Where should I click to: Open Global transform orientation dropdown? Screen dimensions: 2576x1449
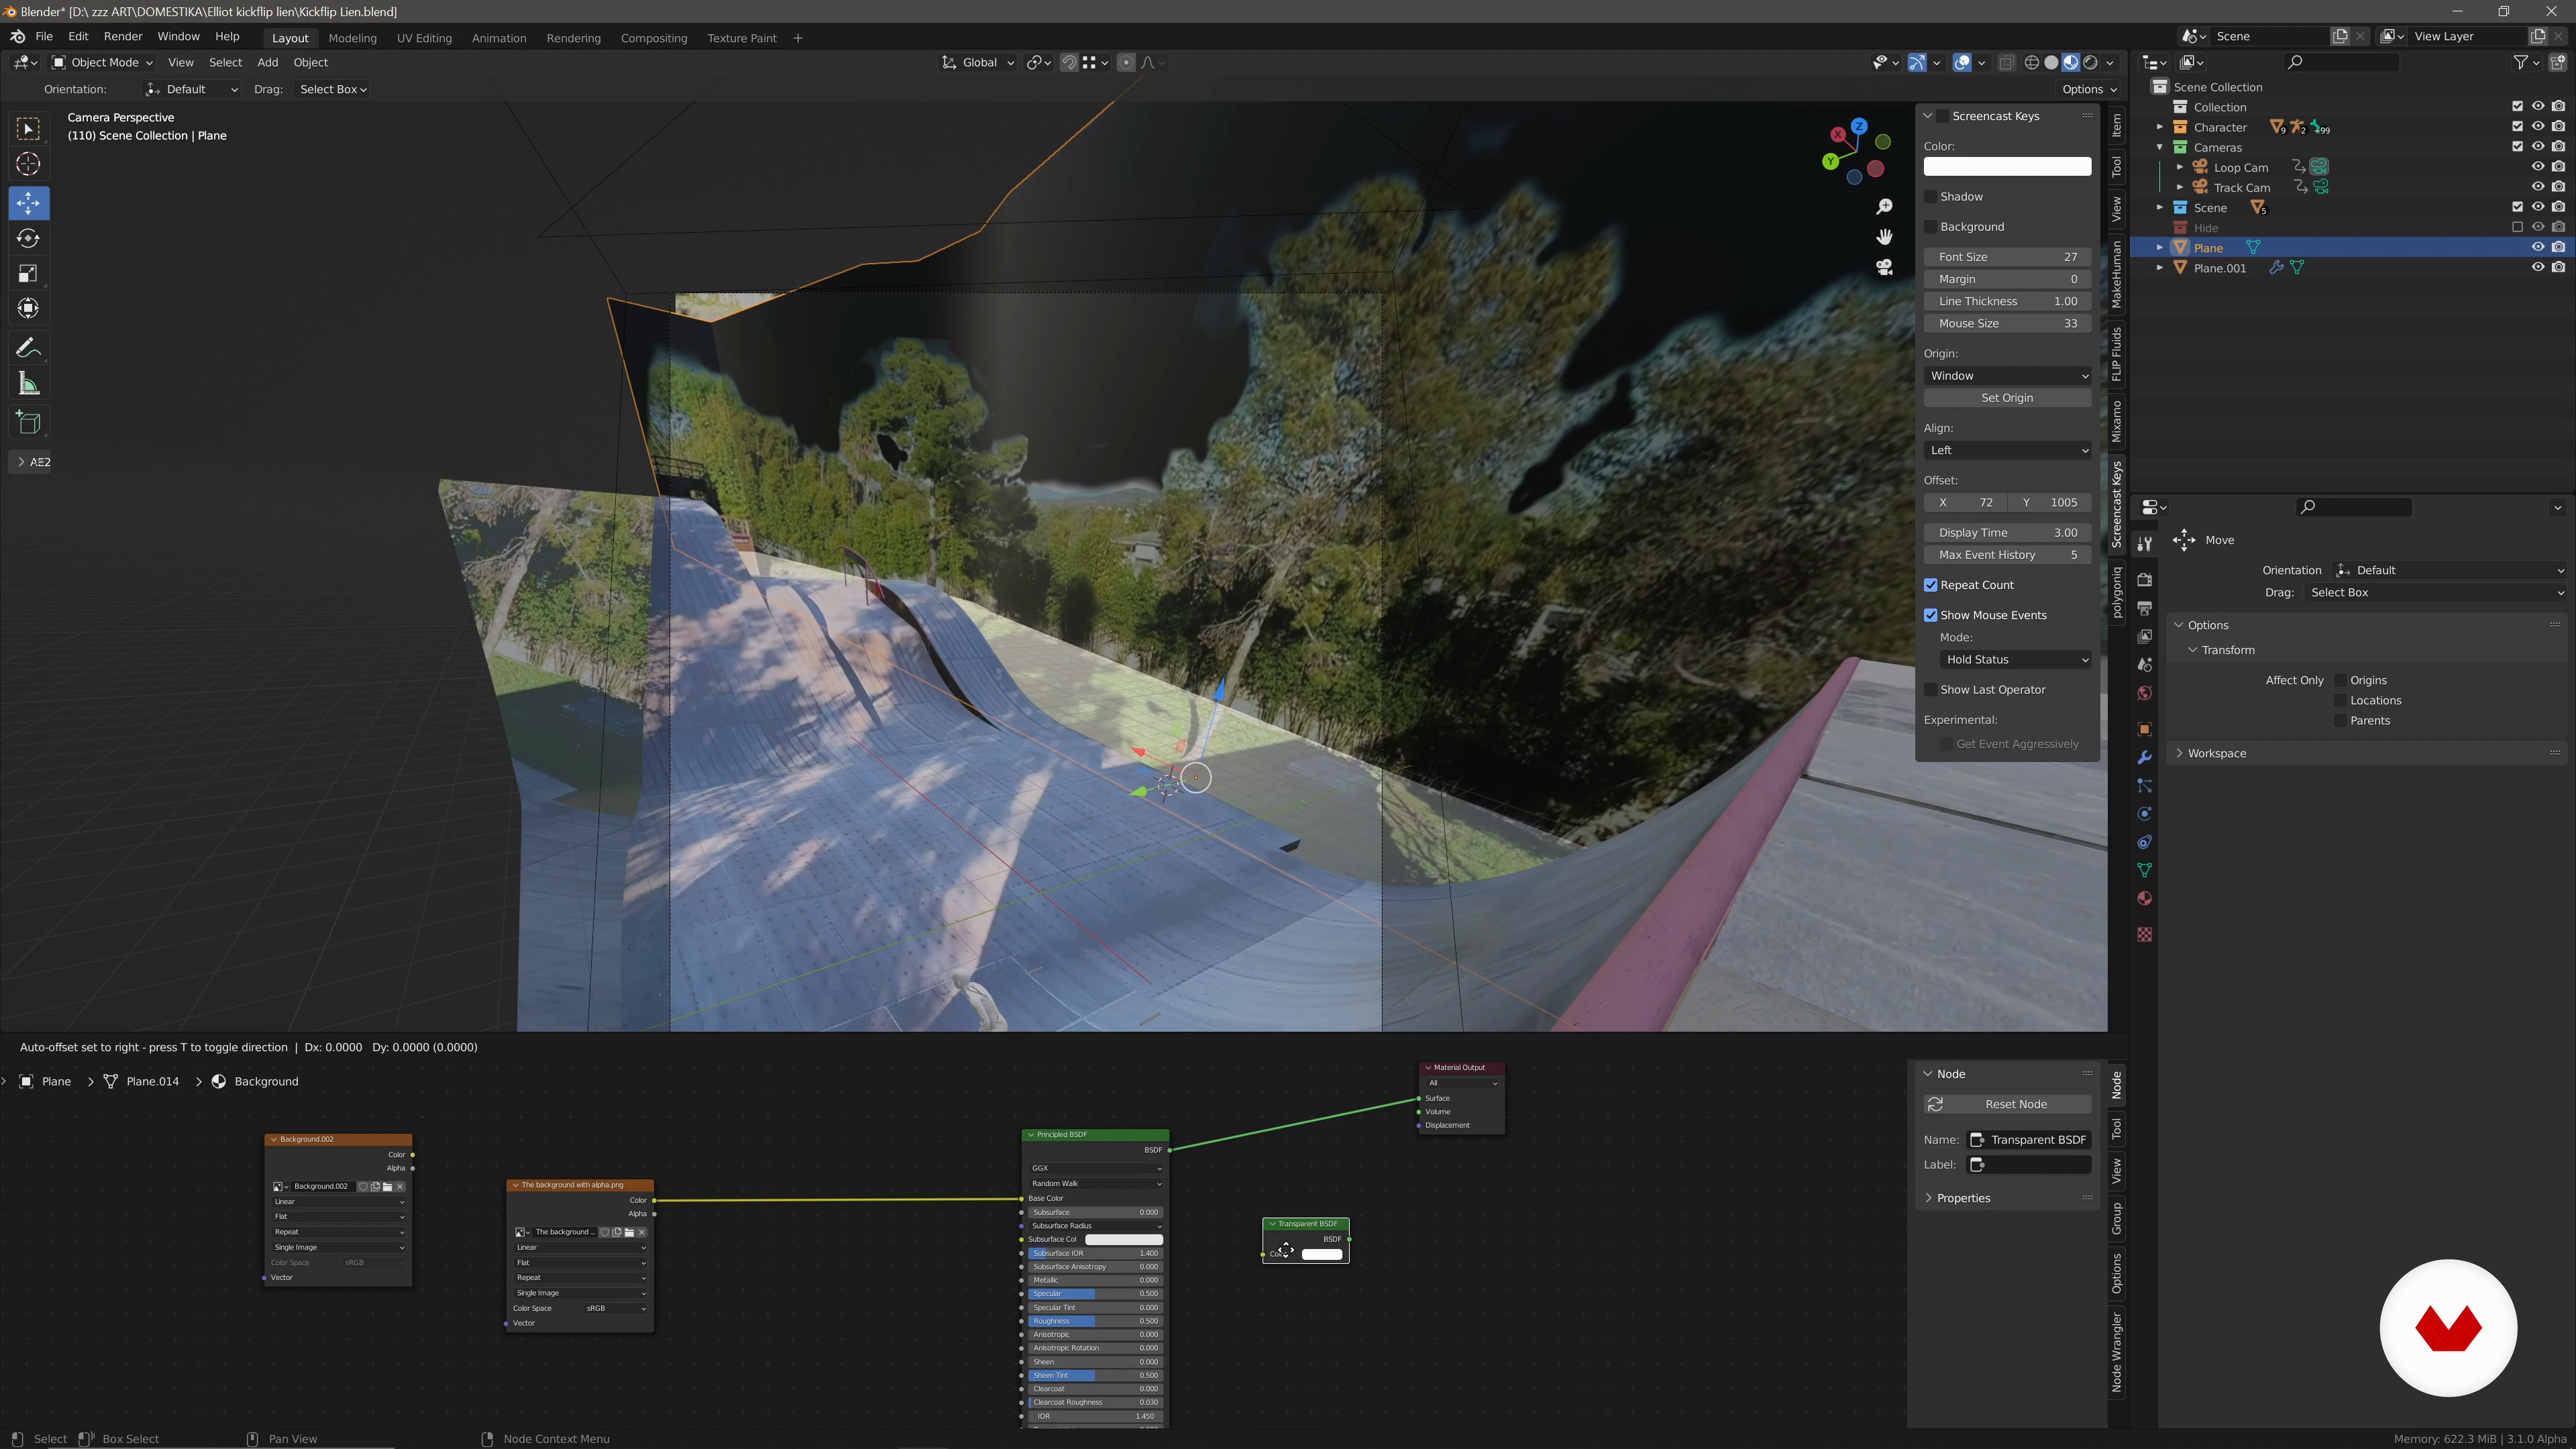pos(978,62)
